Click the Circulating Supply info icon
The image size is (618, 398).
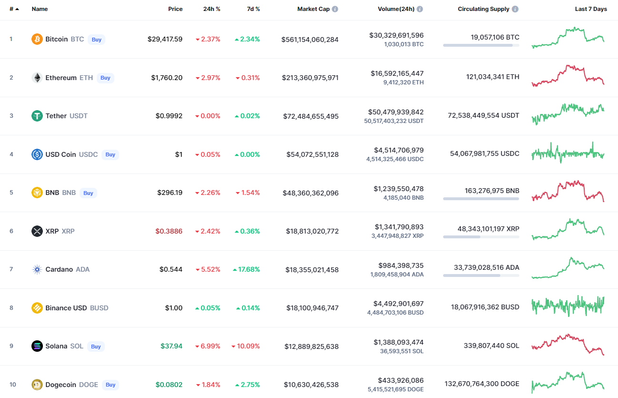pos(515,9)
